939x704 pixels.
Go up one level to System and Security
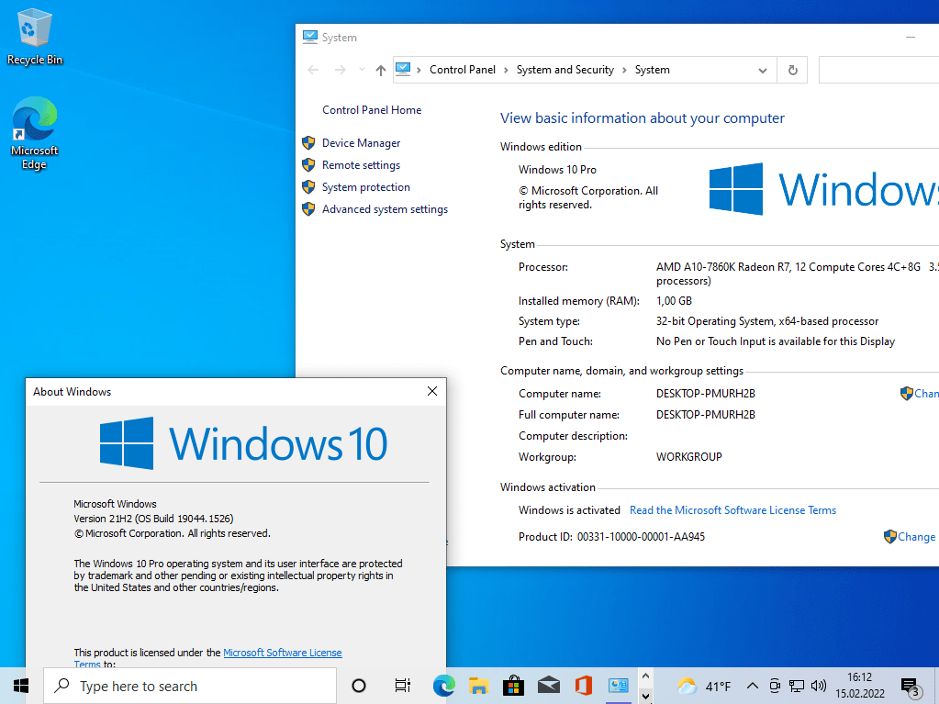click(x=381, y=70)
